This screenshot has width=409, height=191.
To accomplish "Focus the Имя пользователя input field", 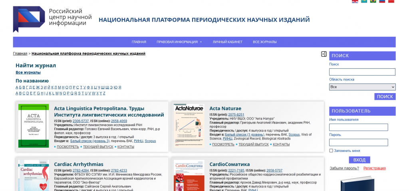I will tap(358, 127).
